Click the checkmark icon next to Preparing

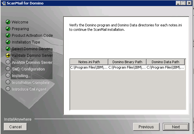[x=8, y=29]
